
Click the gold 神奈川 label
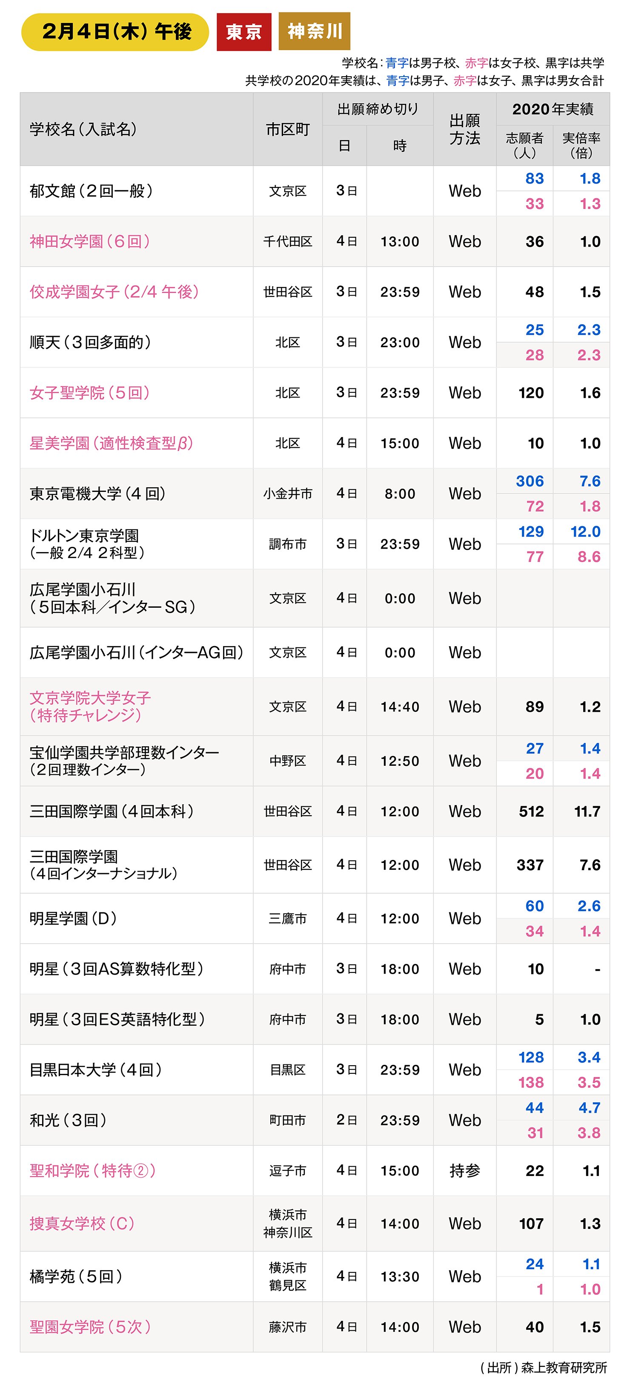tap(314, 31)
